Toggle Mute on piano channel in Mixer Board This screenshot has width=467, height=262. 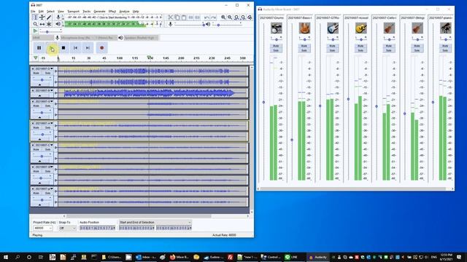(445, 46)
